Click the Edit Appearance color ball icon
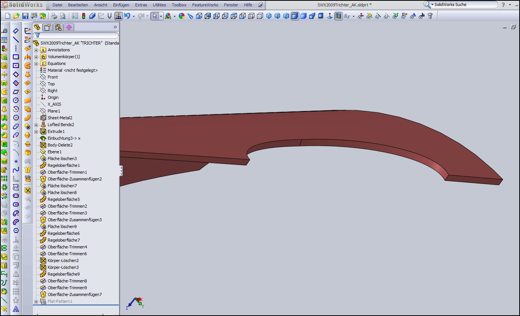Viewport: 520px width, 316px height. click(x=182, y=16)
